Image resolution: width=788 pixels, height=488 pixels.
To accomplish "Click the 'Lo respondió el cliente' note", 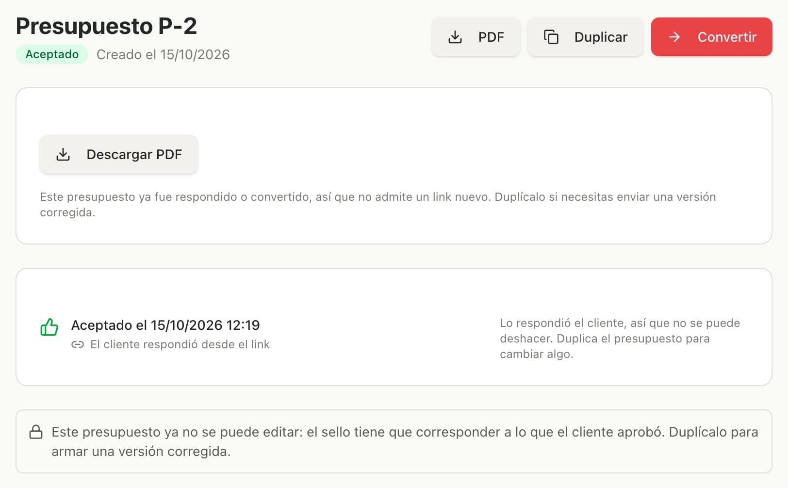I will (620, 339).
